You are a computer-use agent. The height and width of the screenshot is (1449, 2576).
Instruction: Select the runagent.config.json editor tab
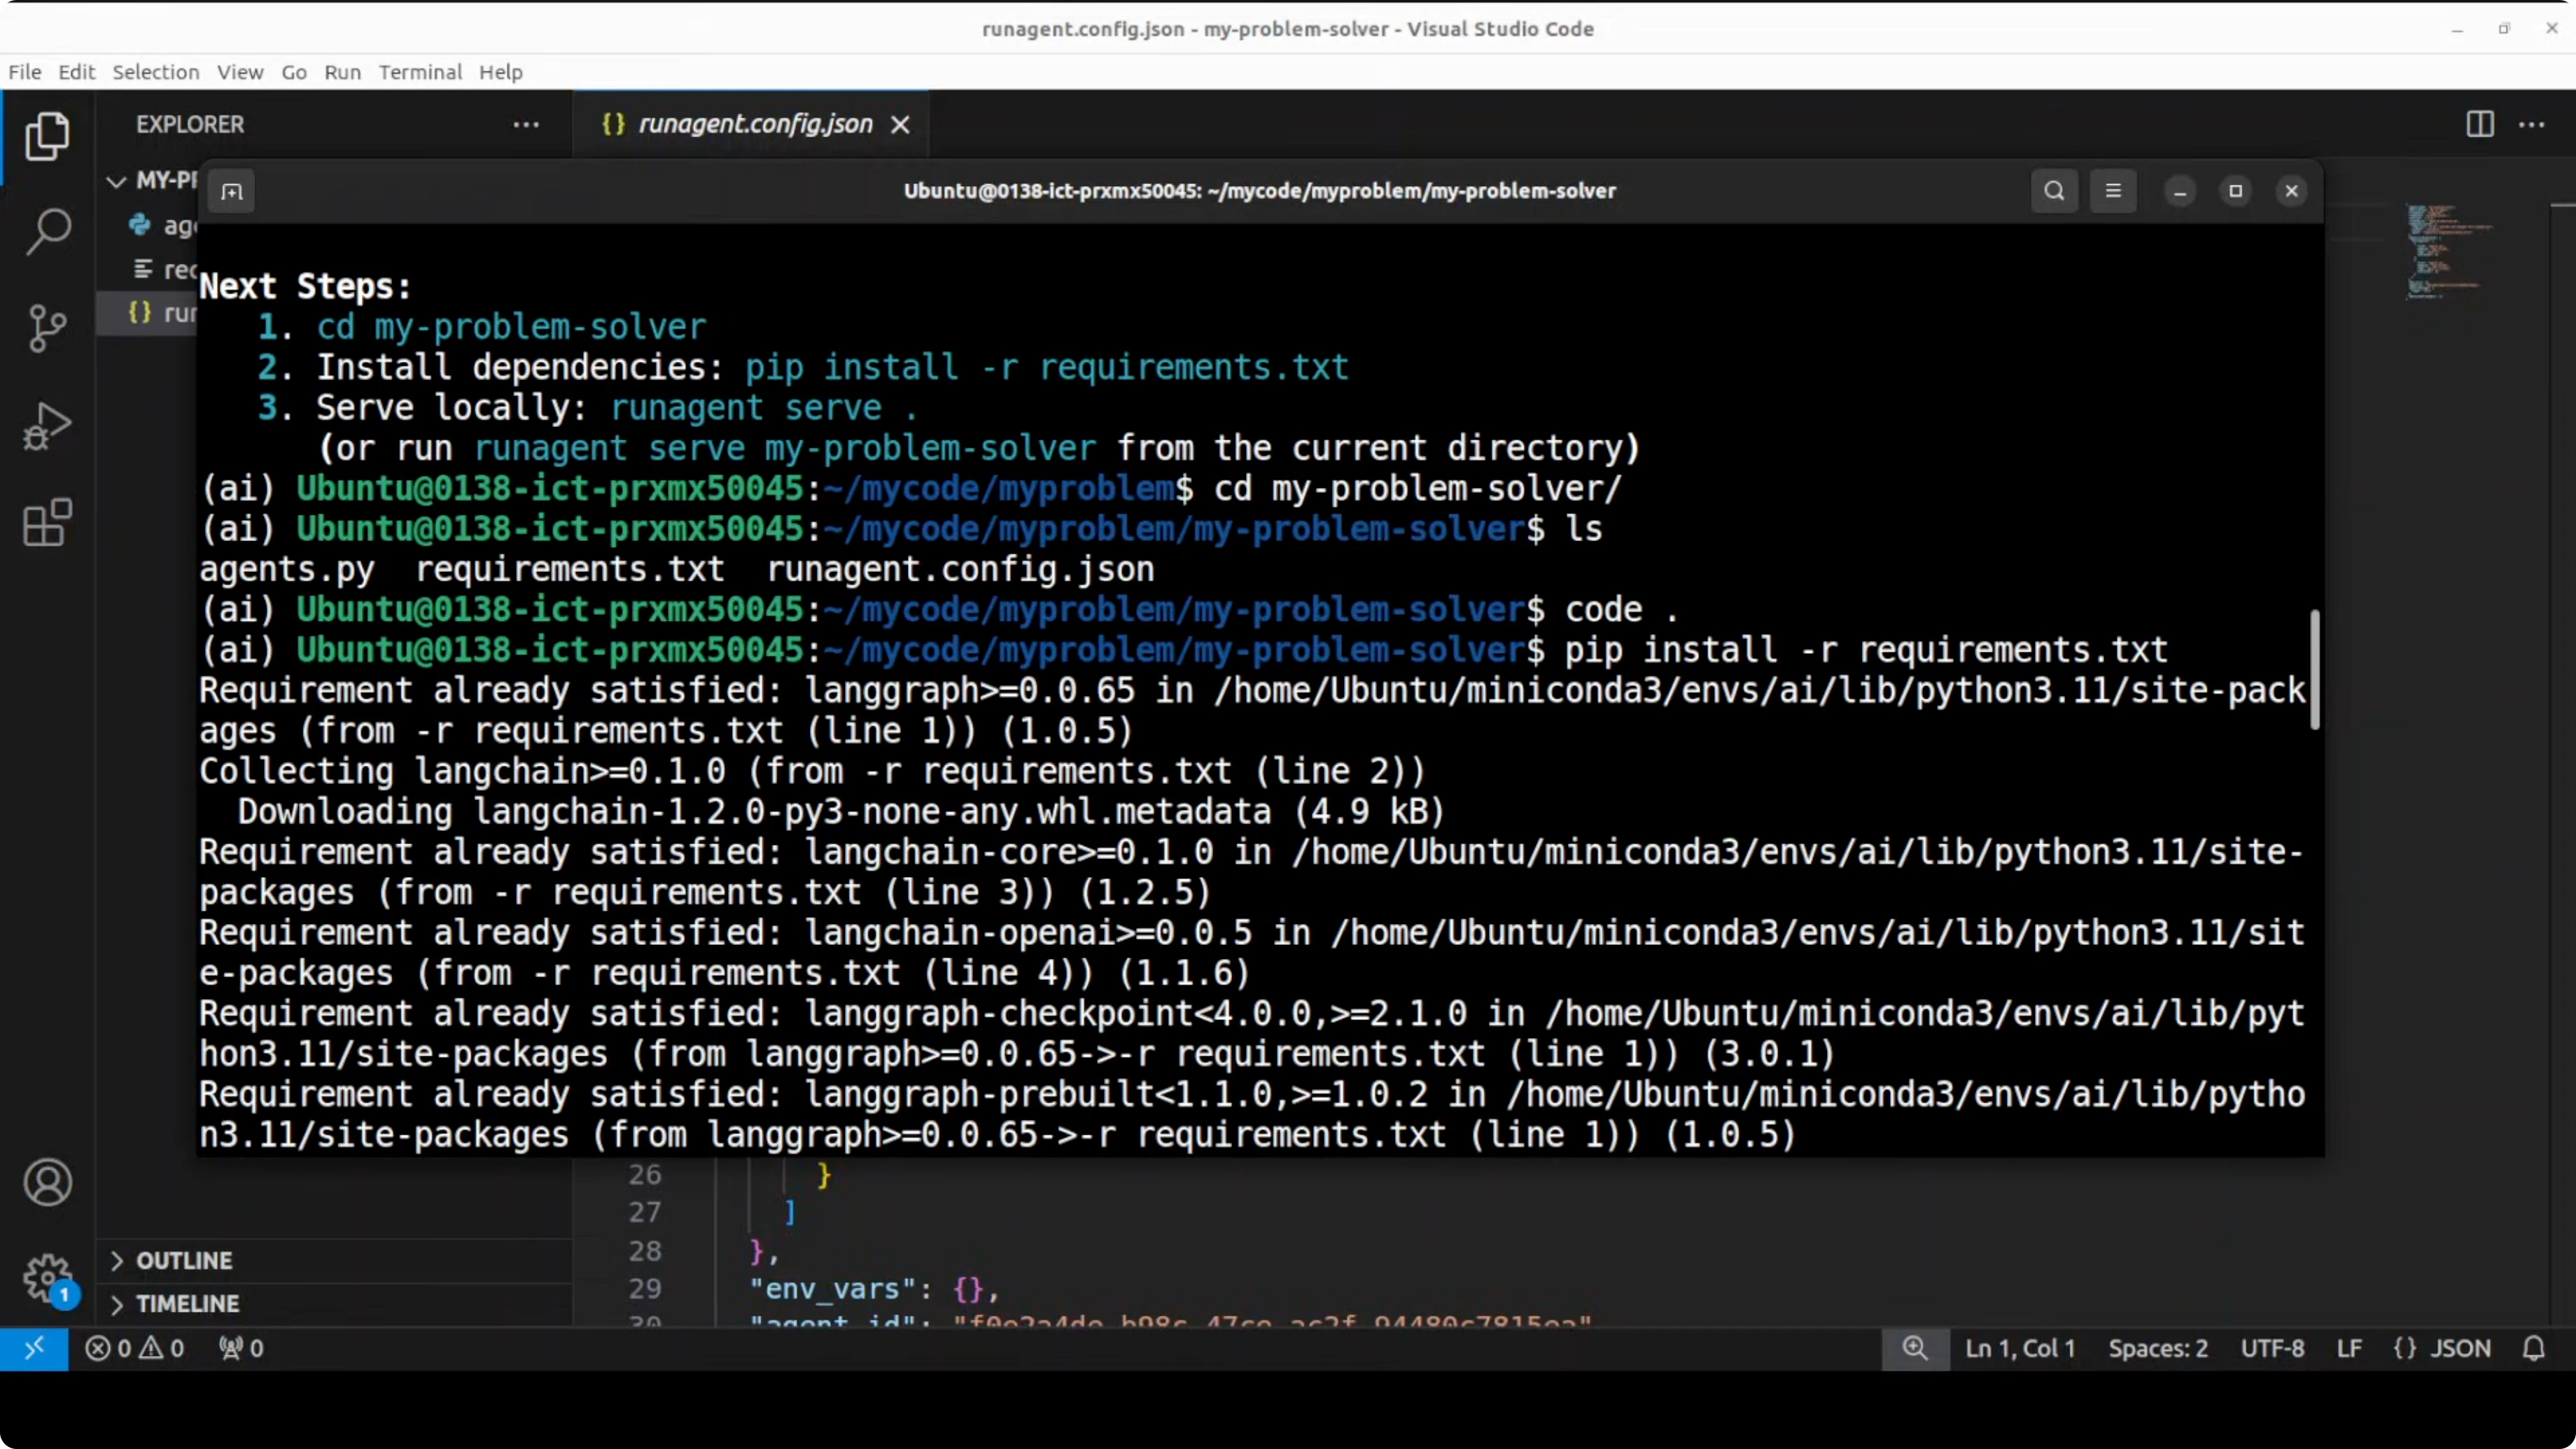(754, 124)
